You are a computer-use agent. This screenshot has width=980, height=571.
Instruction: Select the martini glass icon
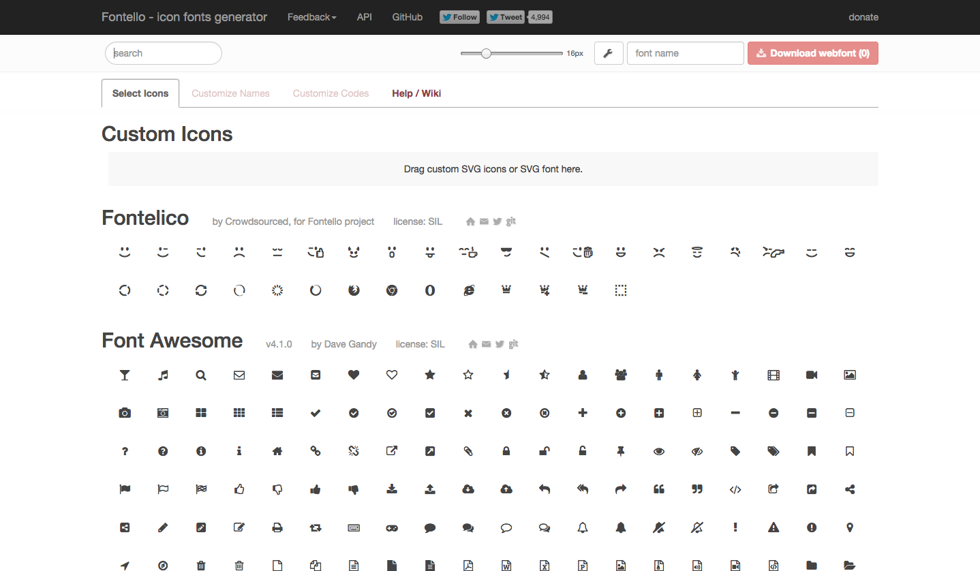125,375
